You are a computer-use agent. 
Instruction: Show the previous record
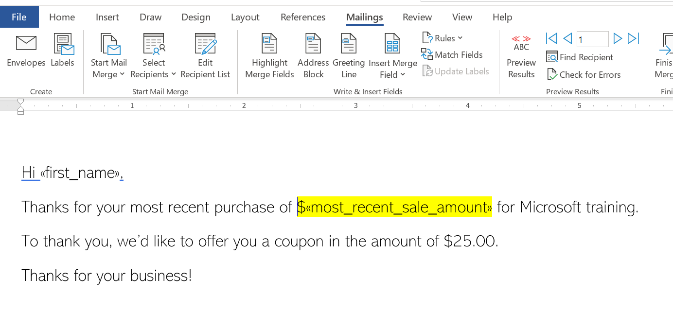click(567, 38)
